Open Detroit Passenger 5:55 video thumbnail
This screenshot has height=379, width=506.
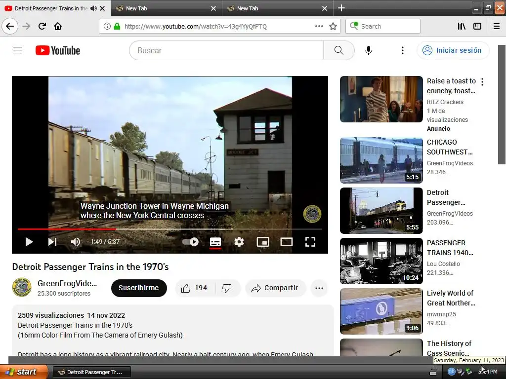pos(381,211)
